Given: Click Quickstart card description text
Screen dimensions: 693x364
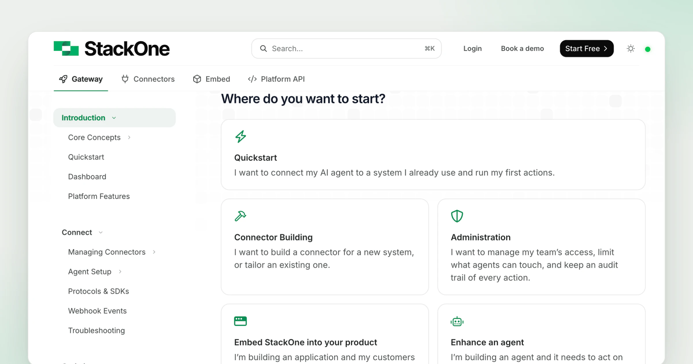Looking at the screenshot, I should click(394, 173).
